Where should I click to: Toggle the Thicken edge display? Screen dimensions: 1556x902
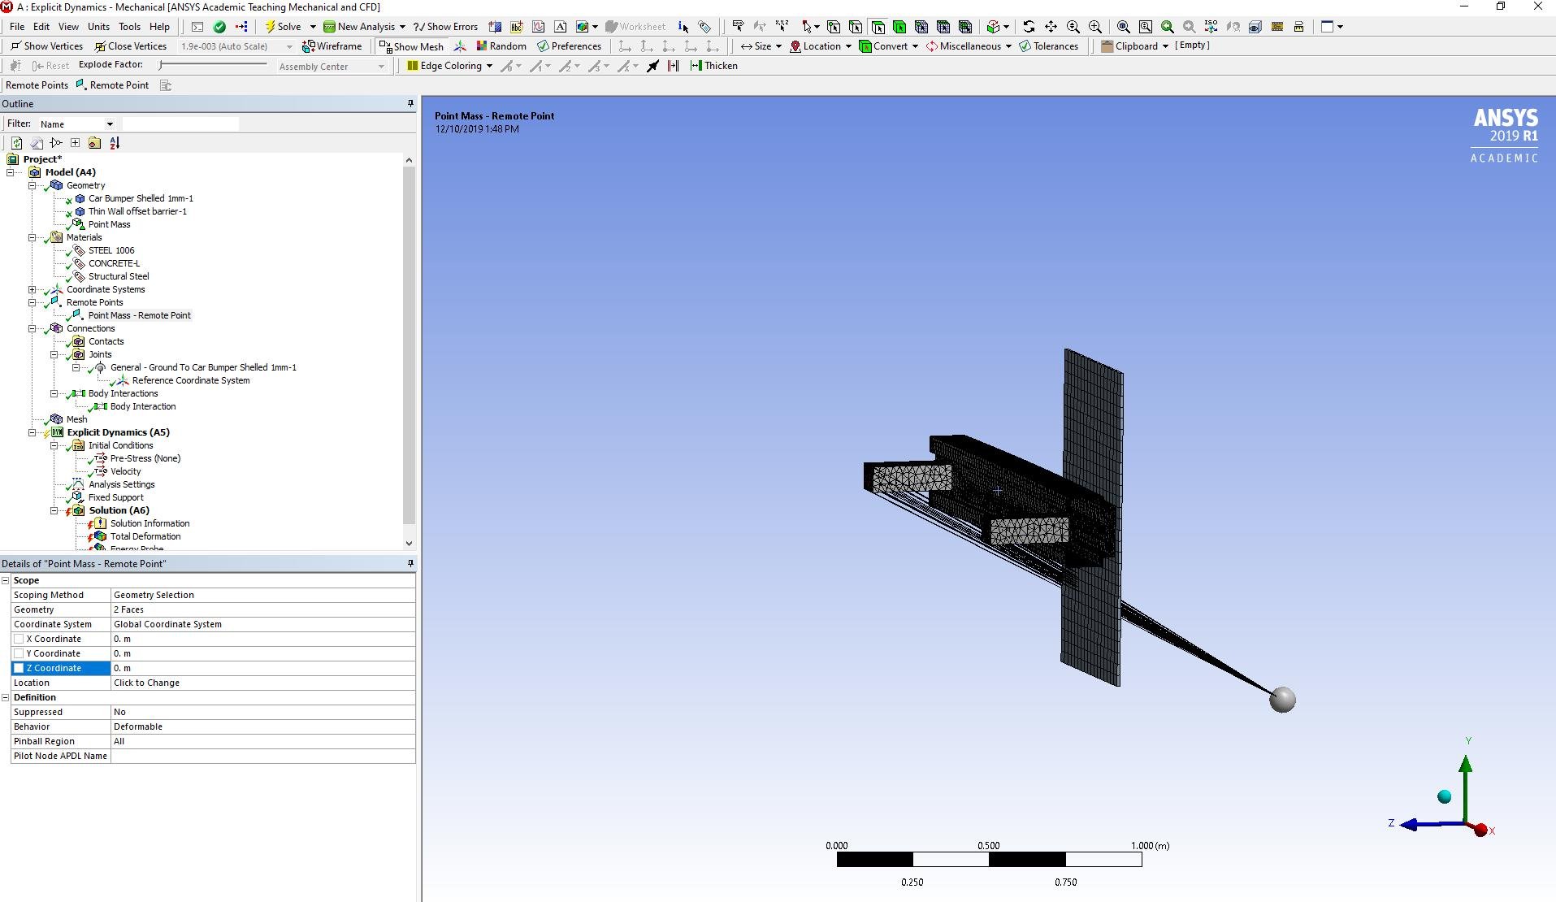pos(713,66)
